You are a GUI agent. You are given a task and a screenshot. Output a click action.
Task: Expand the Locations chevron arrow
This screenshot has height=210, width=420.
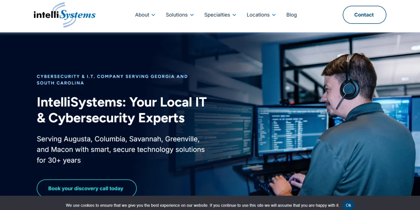click(274, 15)
